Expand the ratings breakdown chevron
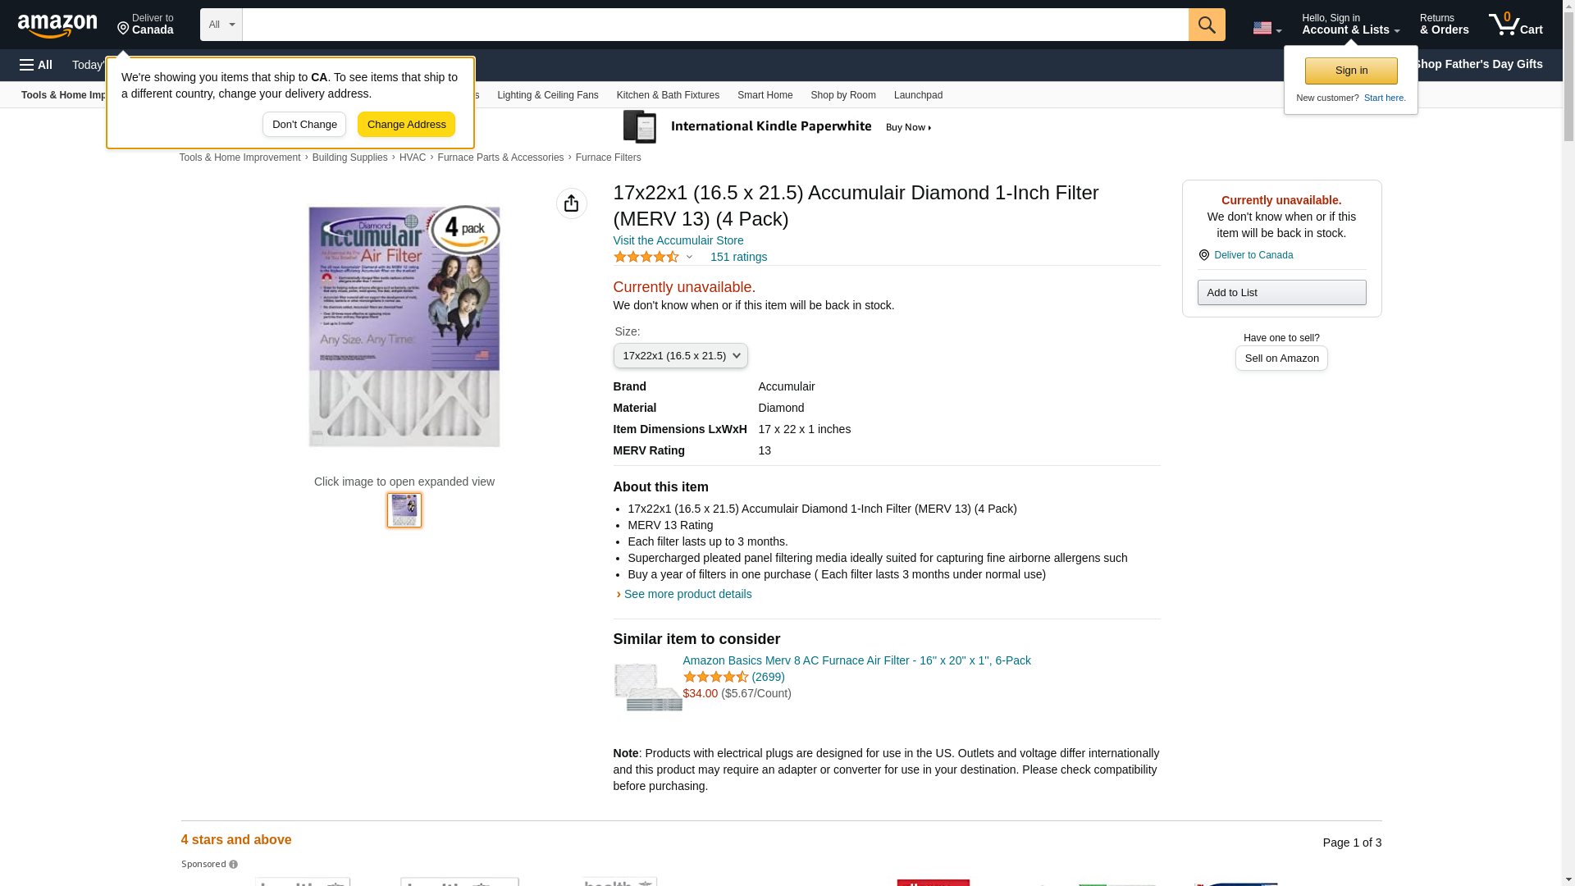Screen dimensions: 1575x886 [x=689, y=257]
